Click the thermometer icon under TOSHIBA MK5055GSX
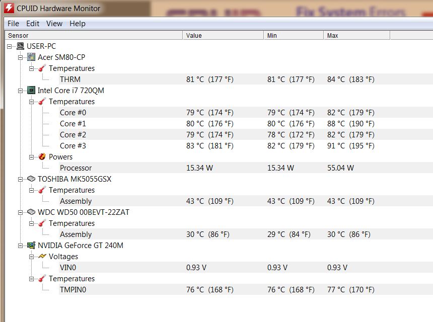Viewport: 433px width, 322px height. click(x=42, y=190)
